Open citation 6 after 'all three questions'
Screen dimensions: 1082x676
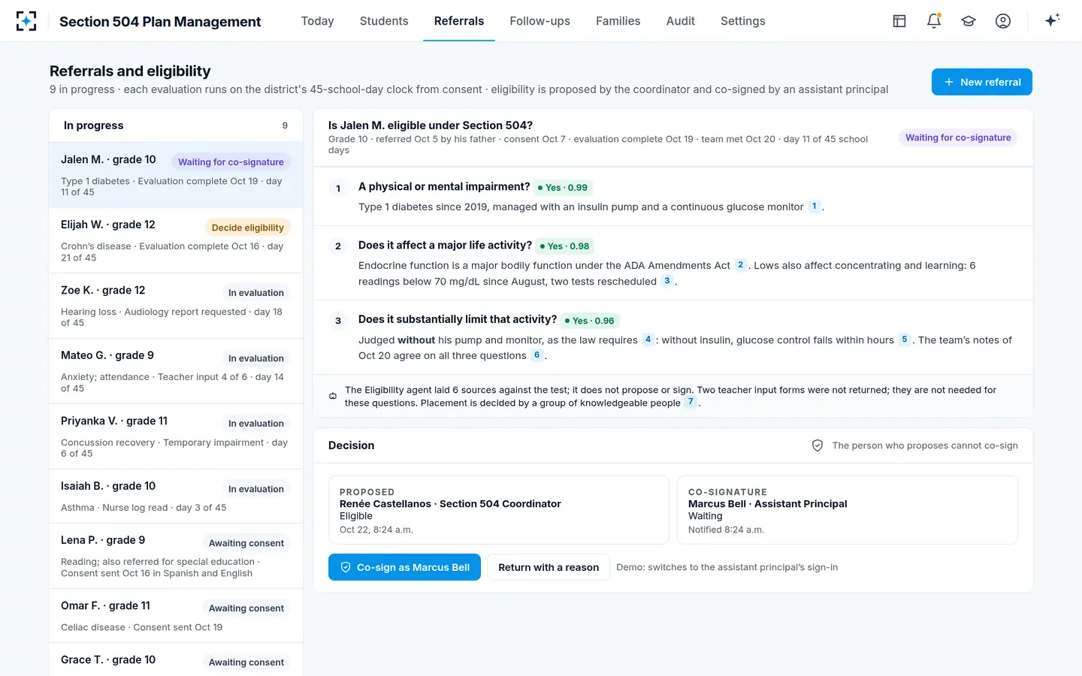536,355
